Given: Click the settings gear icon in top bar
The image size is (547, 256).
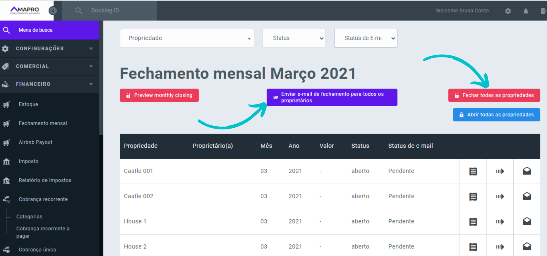Looking at the screenshot, I should (508, 11).
